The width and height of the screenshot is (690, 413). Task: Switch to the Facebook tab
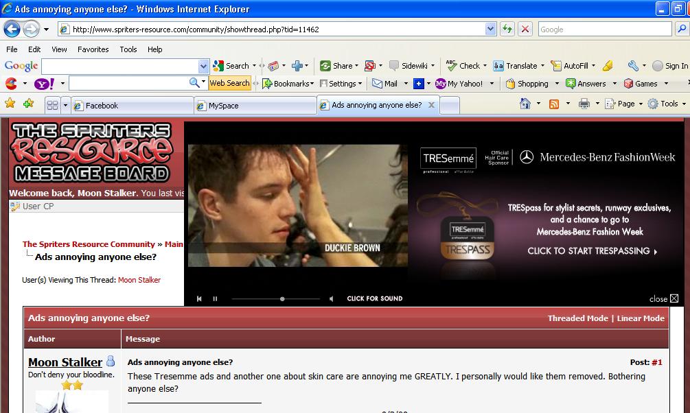133,106
